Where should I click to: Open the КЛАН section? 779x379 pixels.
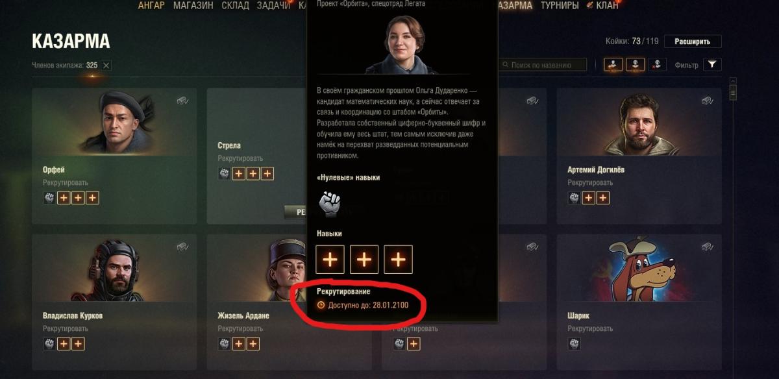point(607,6)
